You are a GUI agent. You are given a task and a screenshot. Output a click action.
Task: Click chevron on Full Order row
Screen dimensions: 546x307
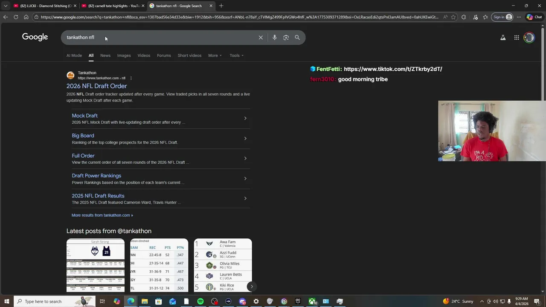[x=245, y=158]
